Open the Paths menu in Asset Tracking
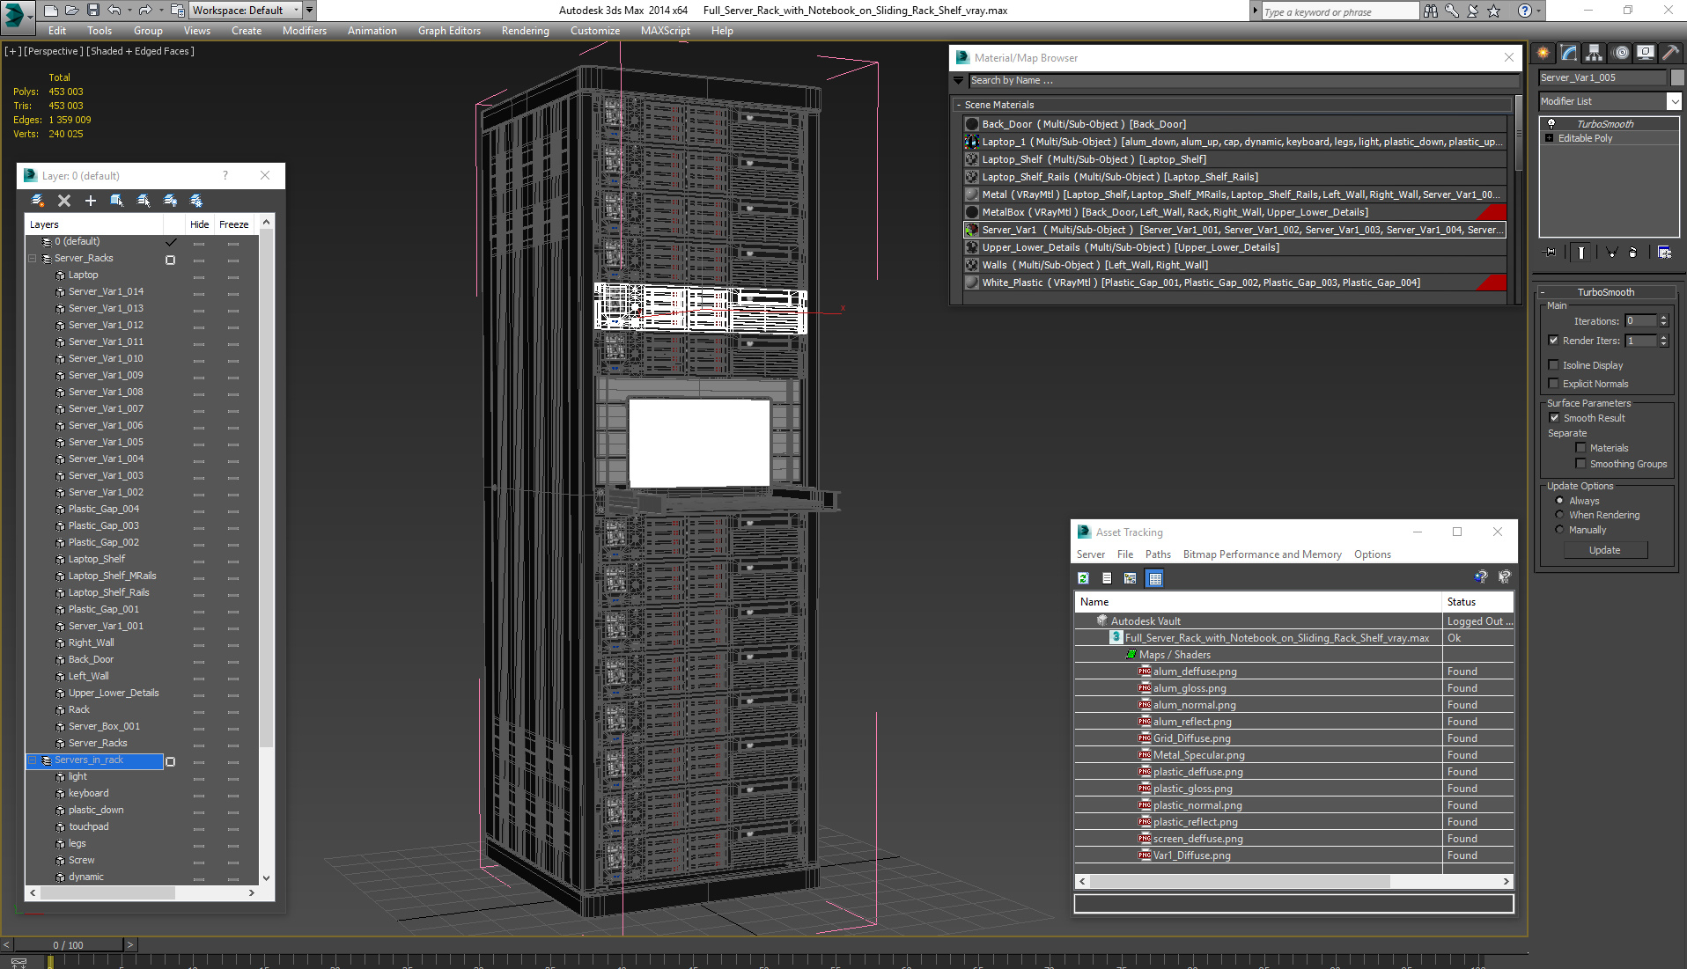This screenshot has width=1687, height=969. (1158, 554)
